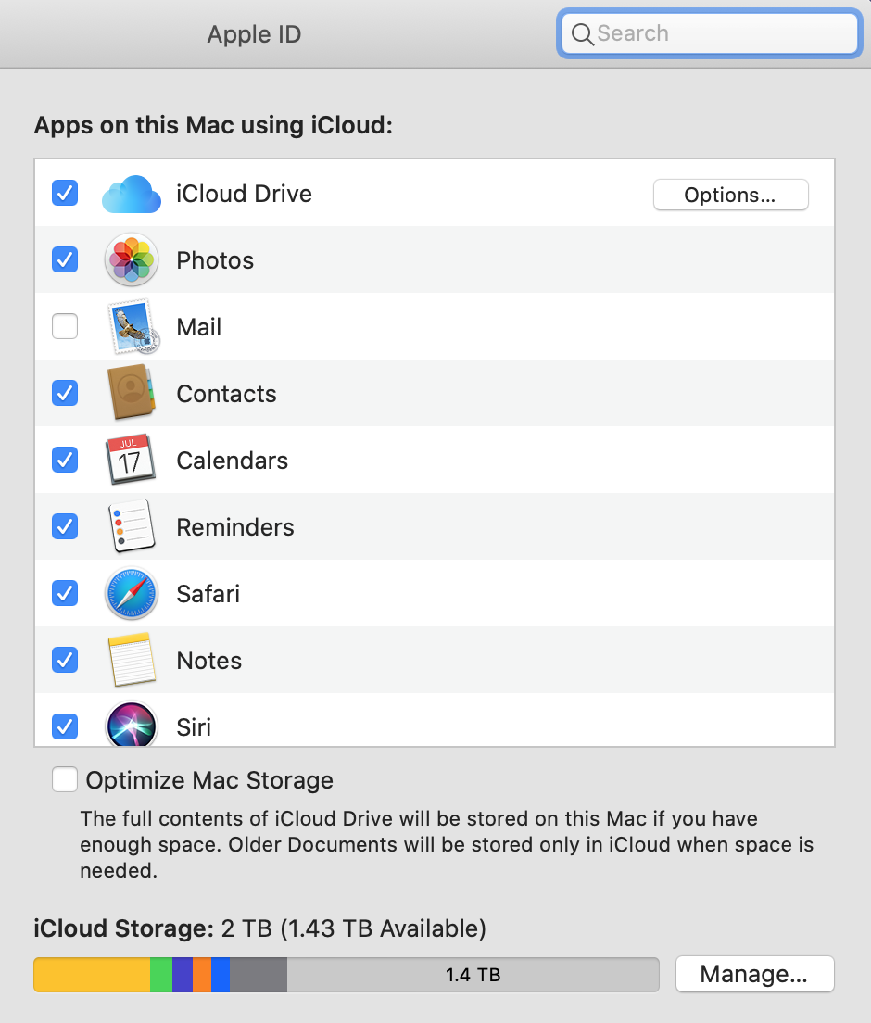The height and width of the screenshot is (1023, 871).
Task: Click the Manage storage button
Action: 755,974
